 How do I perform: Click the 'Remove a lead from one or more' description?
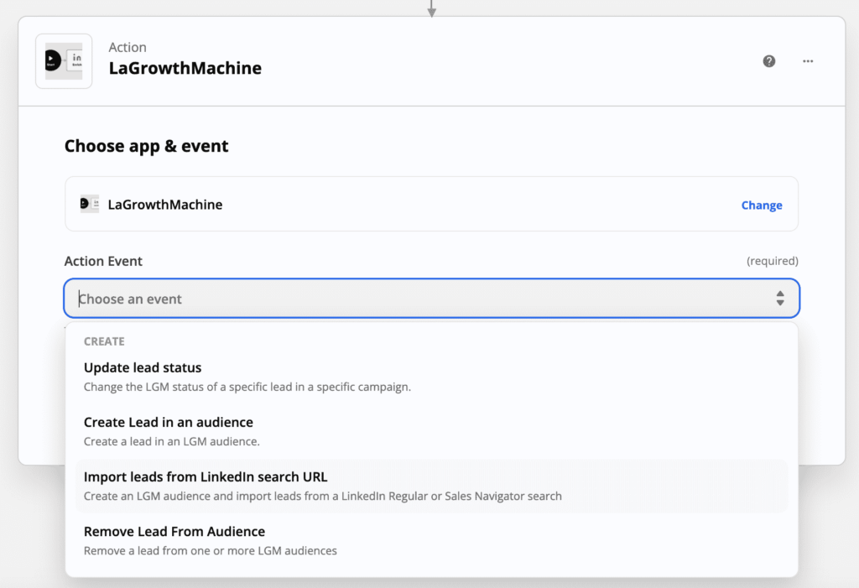pos(210,551)
